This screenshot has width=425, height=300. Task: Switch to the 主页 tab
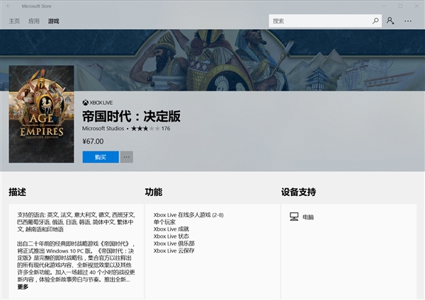click(x=14, y=21)
